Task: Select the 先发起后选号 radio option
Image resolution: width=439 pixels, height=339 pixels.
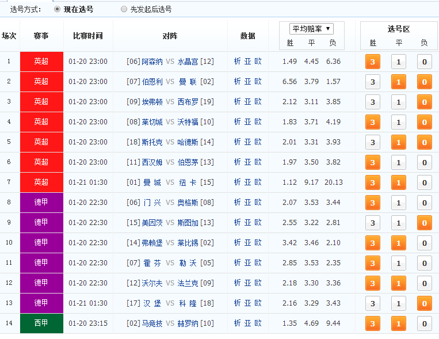Action: point(124,9)
